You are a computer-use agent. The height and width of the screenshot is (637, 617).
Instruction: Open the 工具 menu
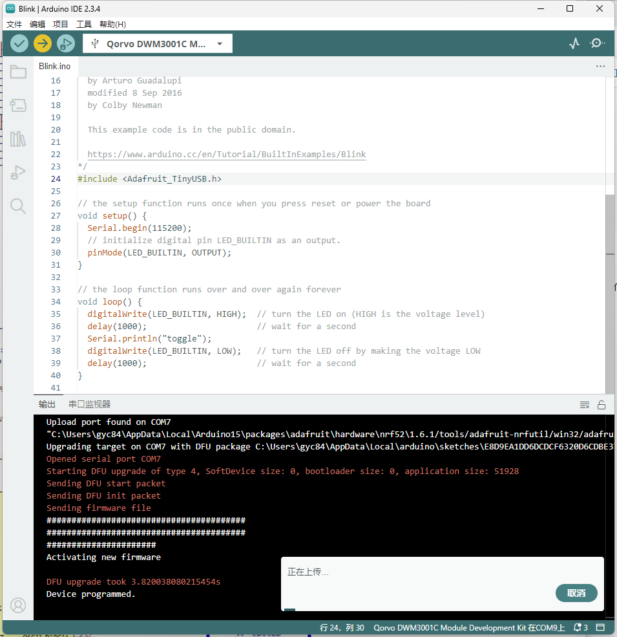pyautogui.click(x=84, y=25)
